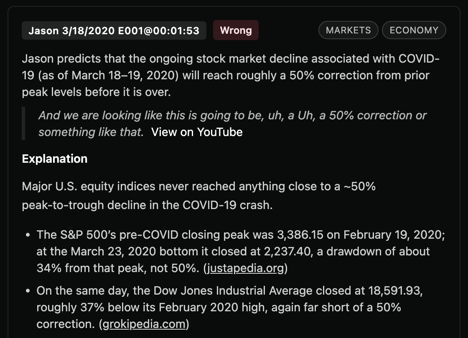468x338 pixels.
Task: Open the View on YouTube link
Action: (x=197, y=132)
